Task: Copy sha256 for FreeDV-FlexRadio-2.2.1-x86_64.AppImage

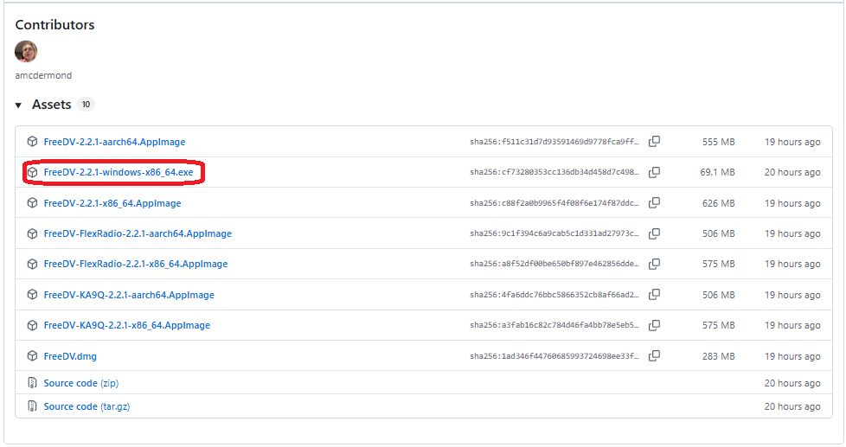Action: [x=654, y=264]
